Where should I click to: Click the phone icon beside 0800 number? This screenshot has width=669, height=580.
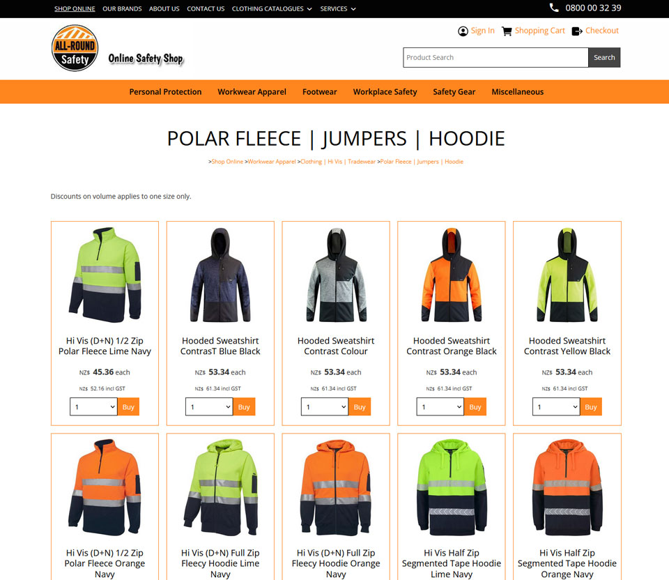pyautogui.click(x=554, y=8)
